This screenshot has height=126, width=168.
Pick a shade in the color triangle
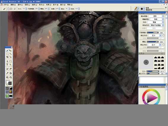pos(152,98)
